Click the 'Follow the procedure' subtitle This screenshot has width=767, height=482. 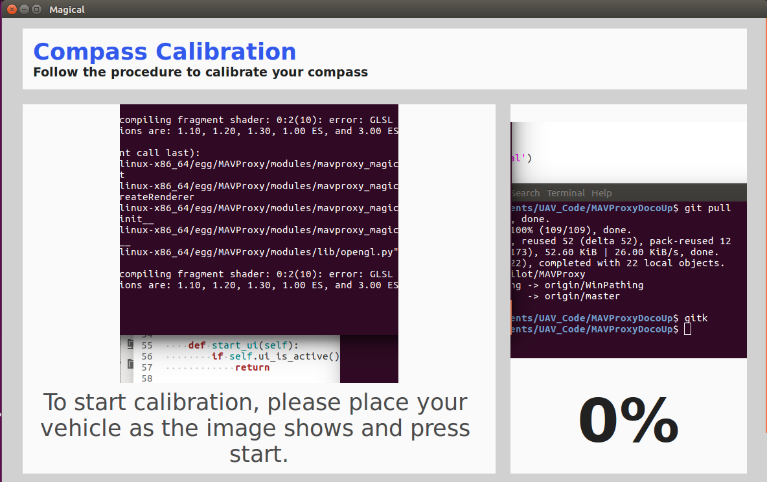(x=200, y=72)
